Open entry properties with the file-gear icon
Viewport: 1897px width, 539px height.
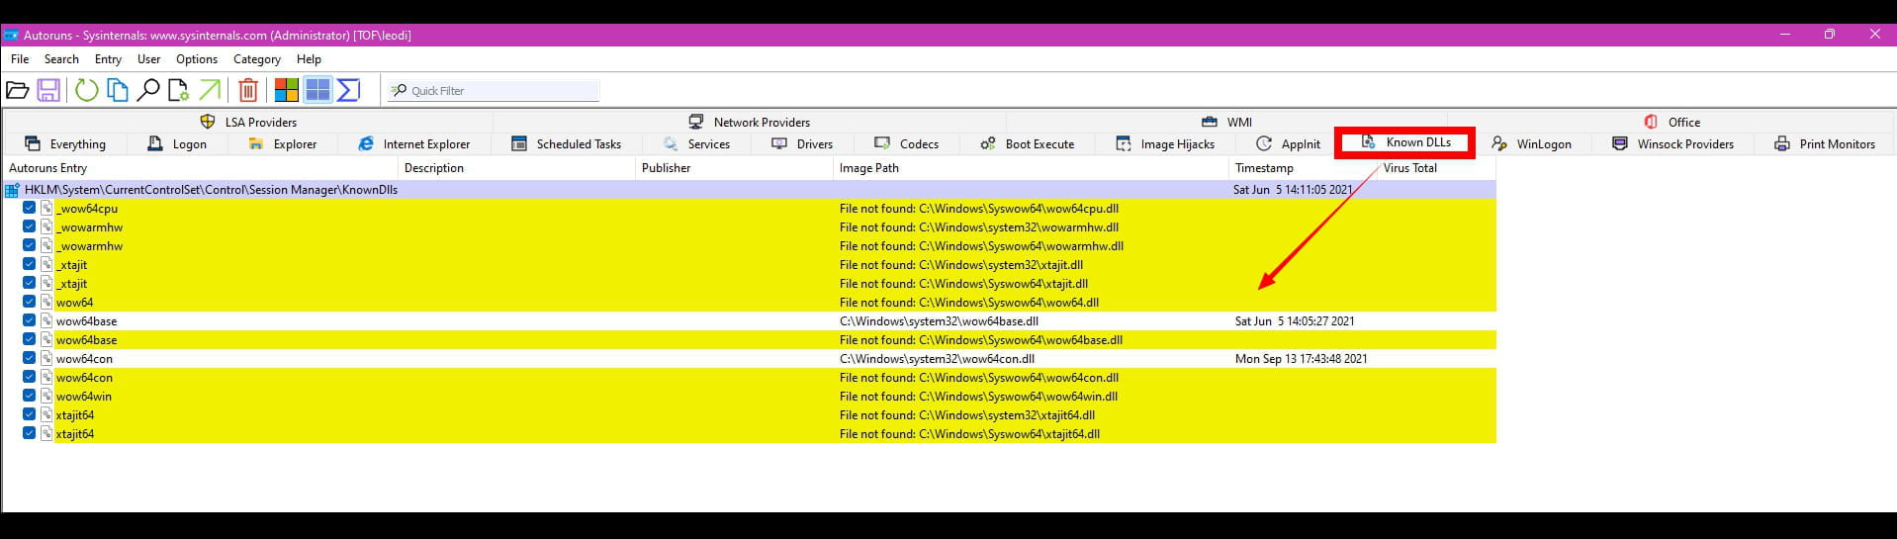point(179,90)
